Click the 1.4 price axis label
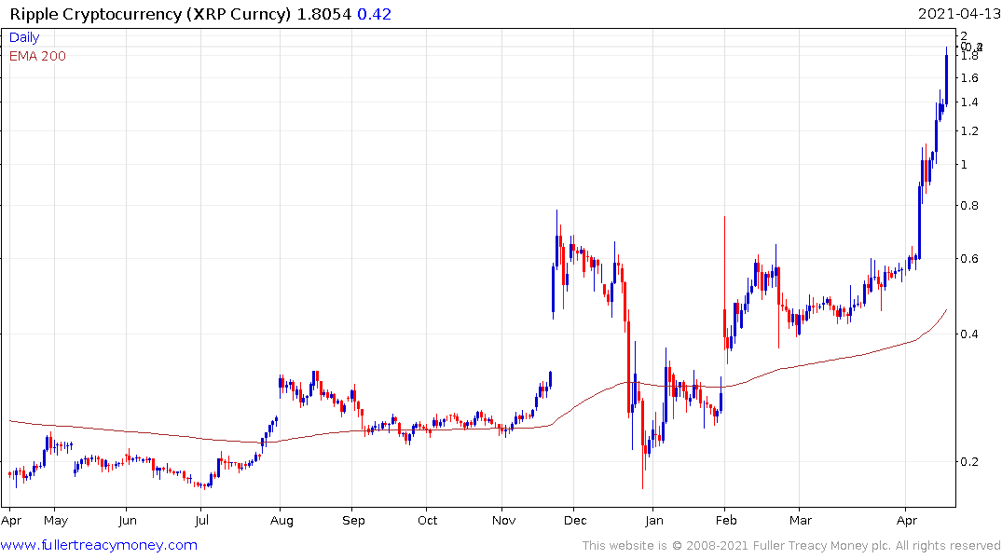The image size is (1002, 559). tap(969, 102)
